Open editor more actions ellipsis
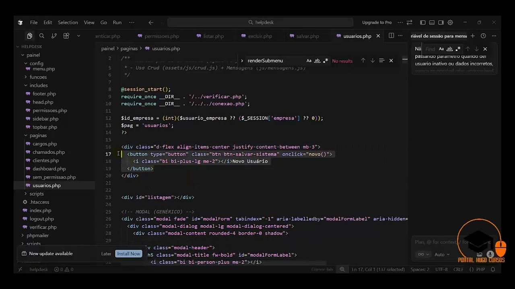 401,36
